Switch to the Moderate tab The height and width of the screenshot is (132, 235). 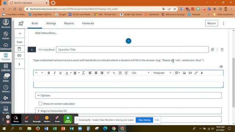click(88, 23)
